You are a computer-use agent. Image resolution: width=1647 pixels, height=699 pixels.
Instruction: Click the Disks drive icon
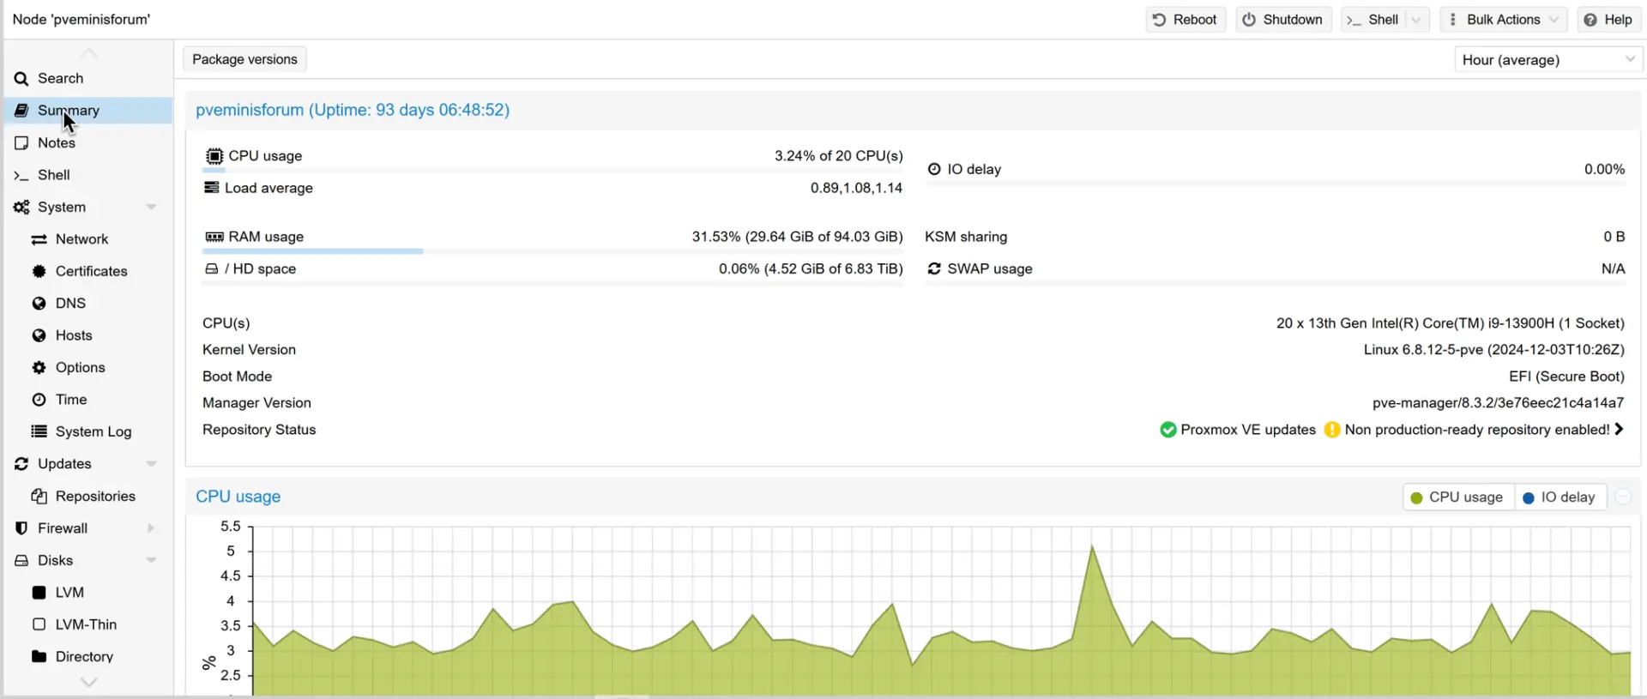21,560
